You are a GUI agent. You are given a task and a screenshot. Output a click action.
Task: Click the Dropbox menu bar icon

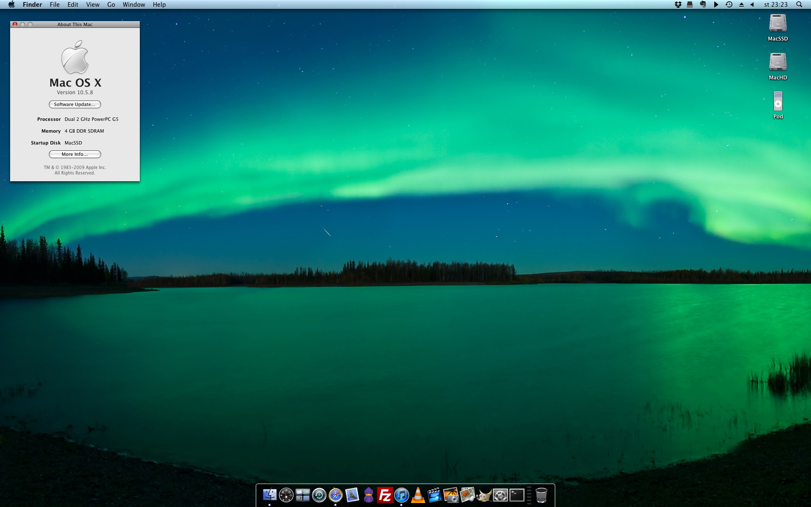click(x=678, y=5)
